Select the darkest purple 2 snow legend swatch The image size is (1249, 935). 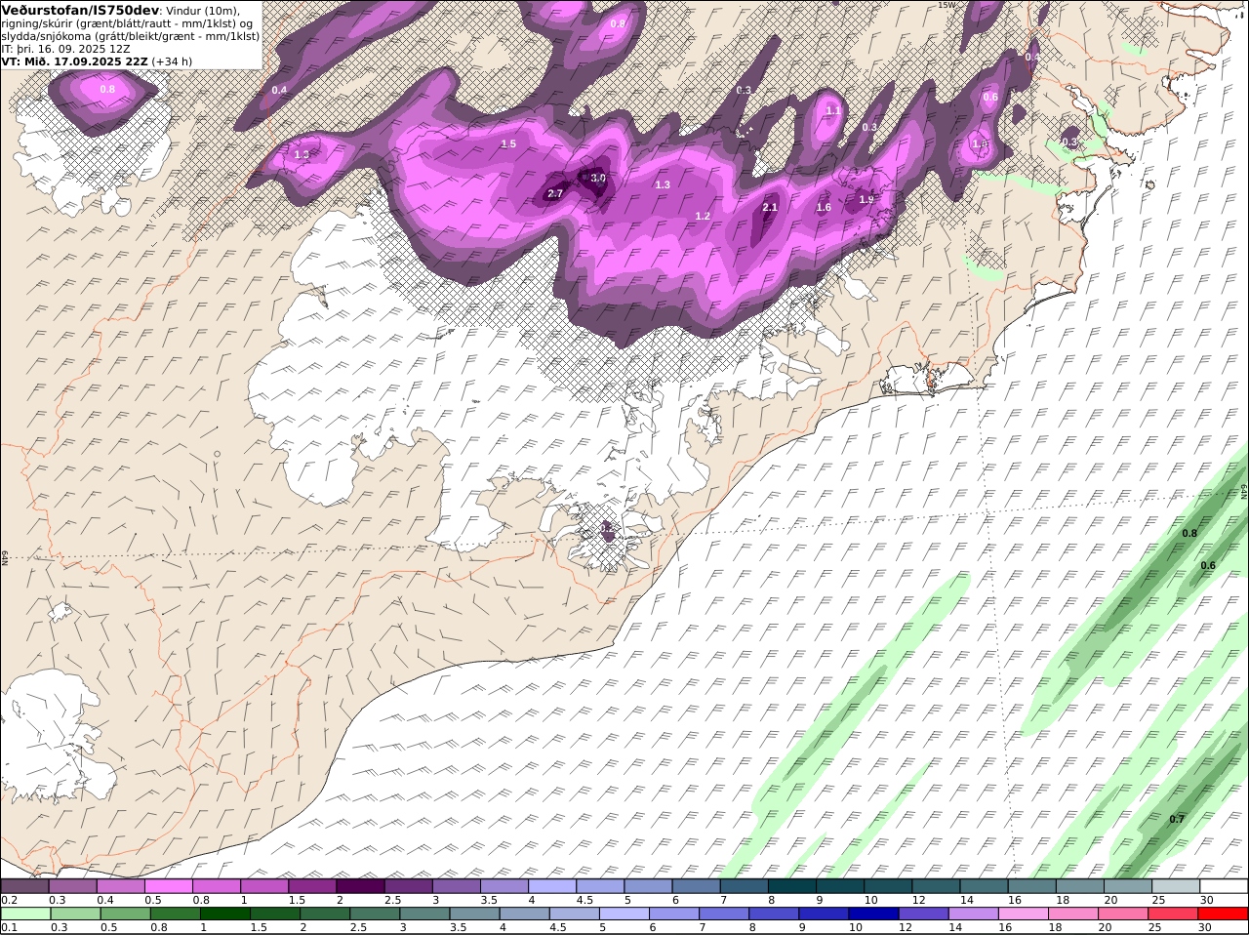point(360,886)
